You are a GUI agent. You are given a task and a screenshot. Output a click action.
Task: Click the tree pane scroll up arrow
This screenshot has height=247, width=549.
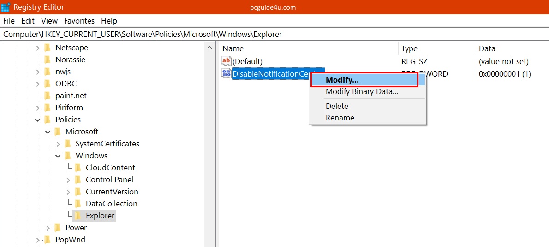coord(210,48)
